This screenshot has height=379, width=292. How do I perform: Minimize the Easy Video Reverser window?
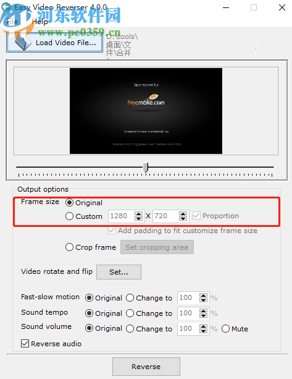[226, 8]
